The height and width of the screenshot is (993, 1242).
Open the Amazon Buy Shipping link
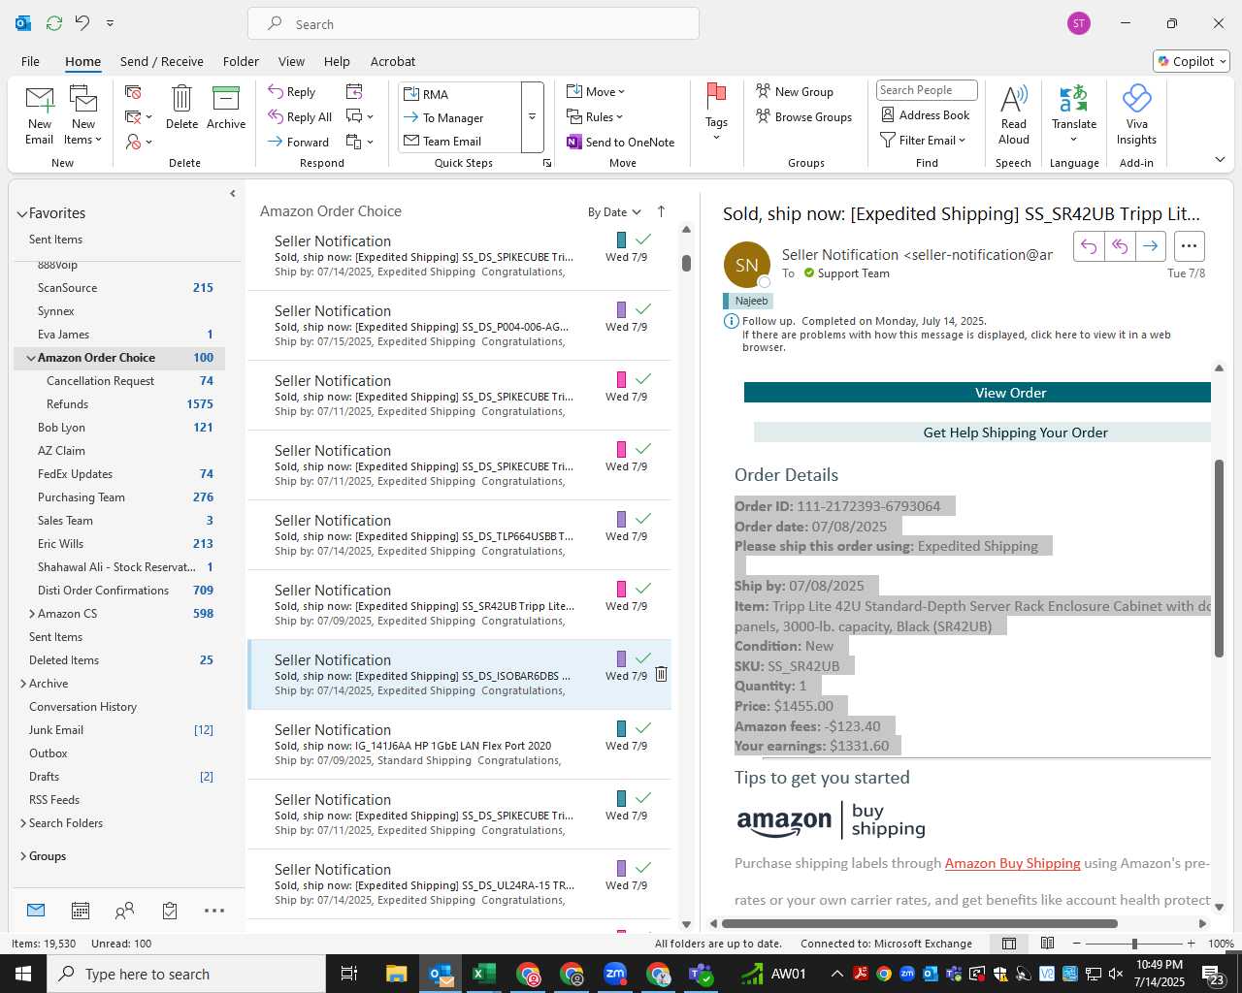point(1012,863)
